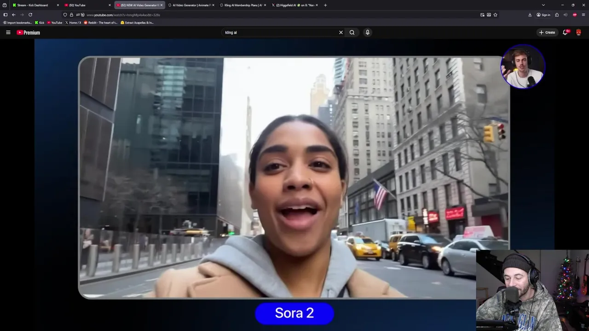Click the youtube.com address bar URL
The width and height of the screenshot is (589, 331).
tap(123, 15)
